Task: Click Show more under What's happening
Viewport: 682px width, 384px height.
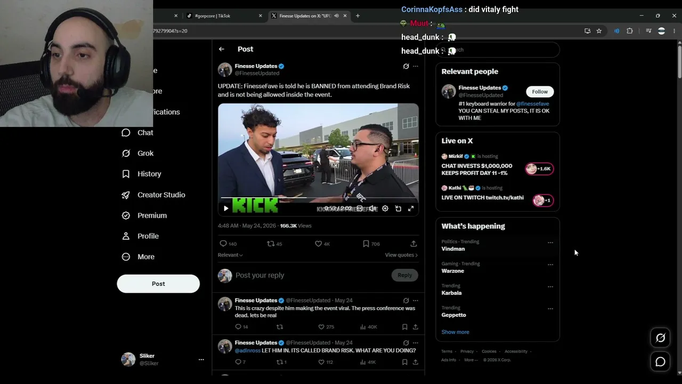Action: coord(456,332)
